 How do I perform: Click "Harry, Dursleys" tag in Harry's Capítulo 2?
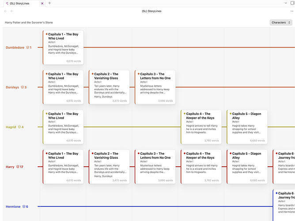[x=103, y=176]
